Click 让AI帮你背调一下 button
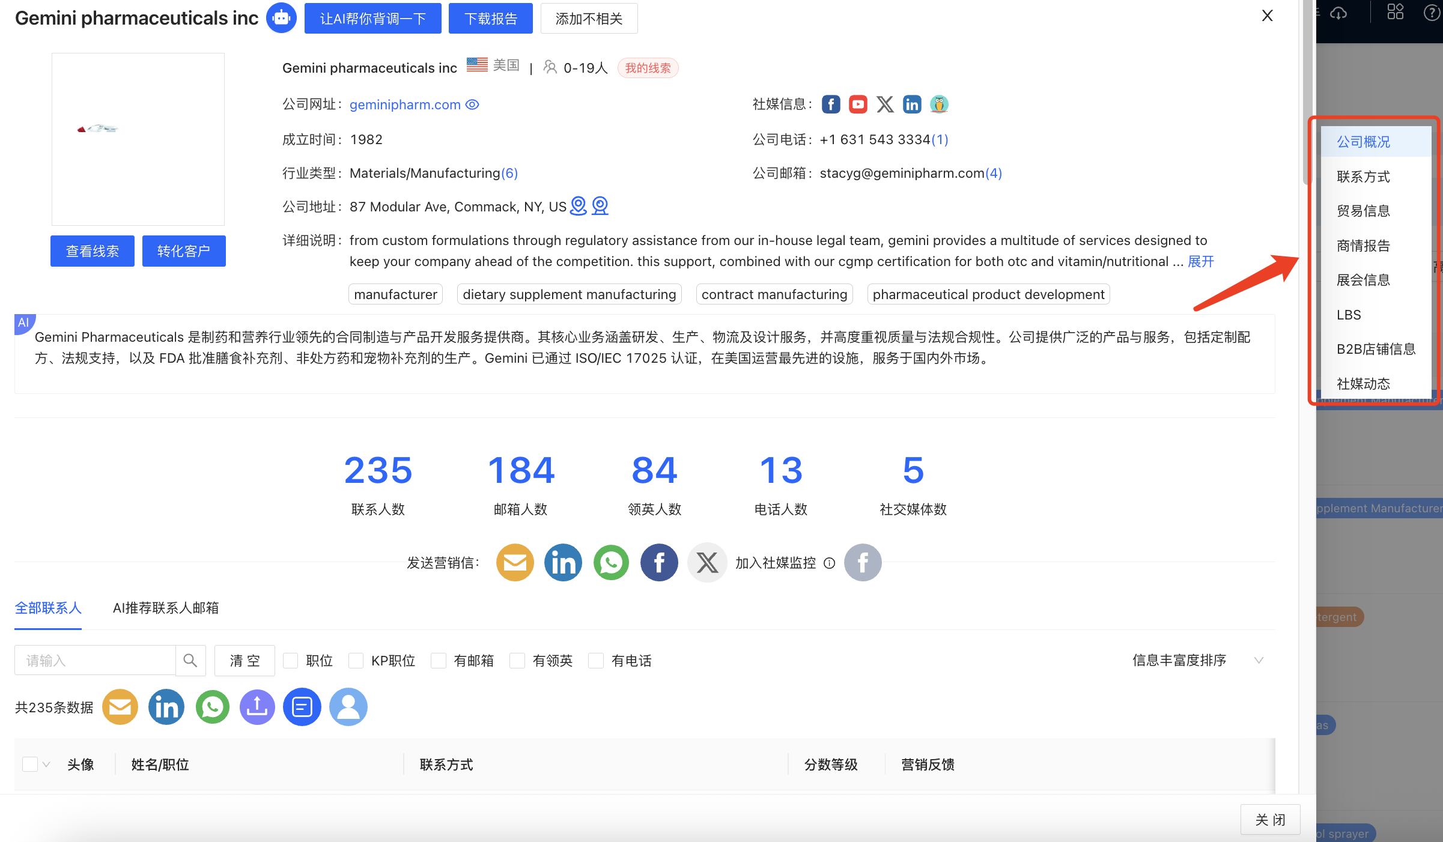 tap(373, 19)
